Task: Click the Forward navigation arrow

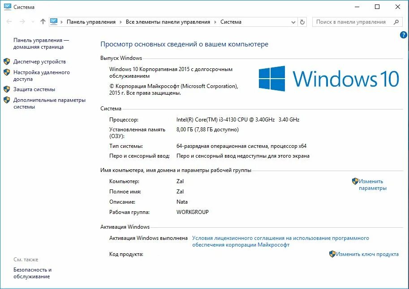Action: [x=22, y=22]
